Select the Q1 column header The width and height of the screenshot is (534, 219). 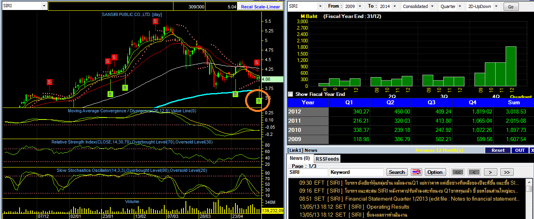(x=349, y=102)
